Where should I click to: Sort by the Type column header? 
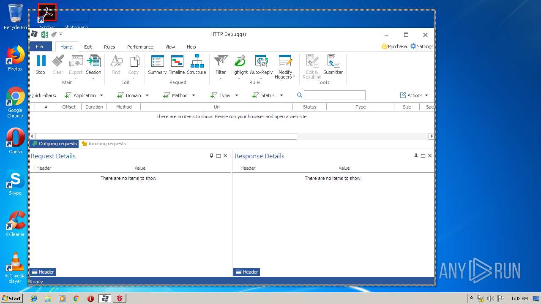click(x=361, y=107)
